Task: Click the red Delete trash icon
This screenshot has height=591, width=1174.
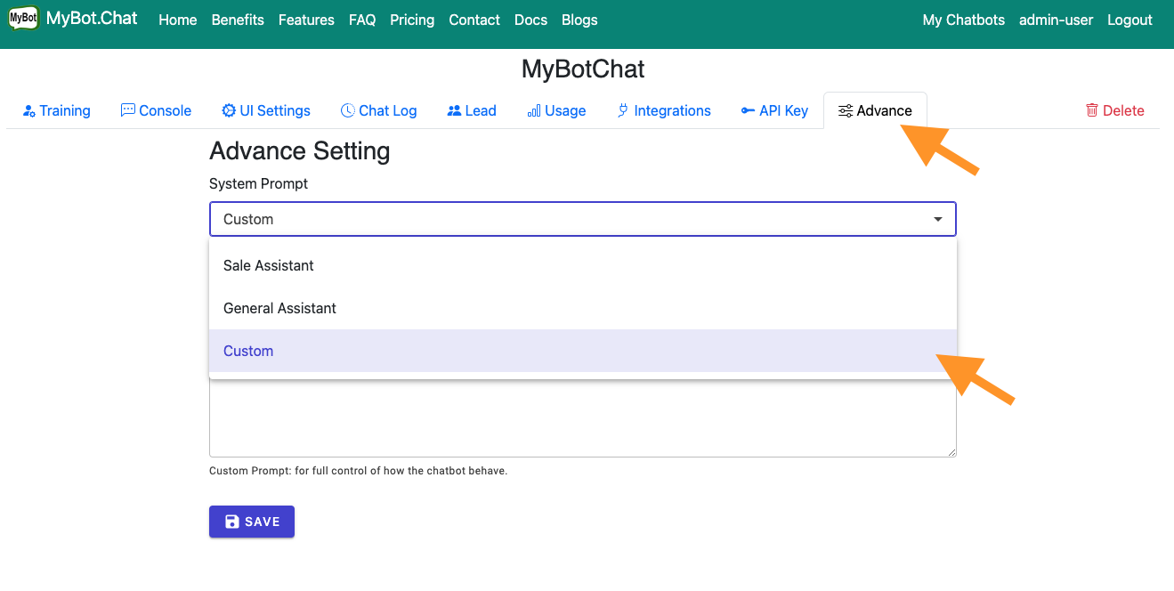Action: click(x=1091, y=110)
